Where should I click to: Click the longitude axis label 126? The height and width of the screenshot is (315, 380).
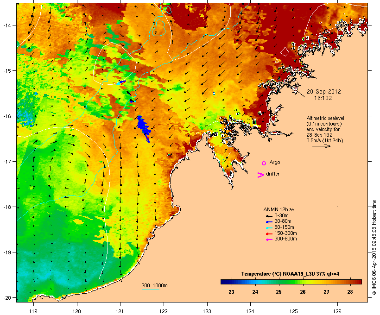(337, 311)
